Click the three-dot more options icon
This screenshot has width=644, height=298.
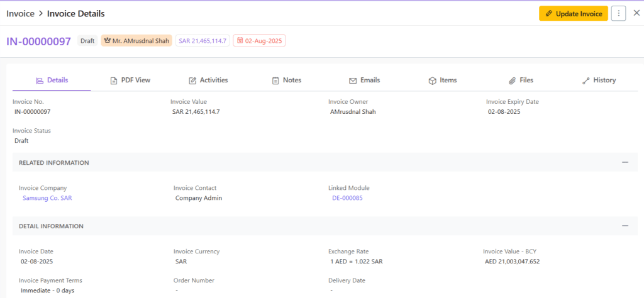coord(618,13)
